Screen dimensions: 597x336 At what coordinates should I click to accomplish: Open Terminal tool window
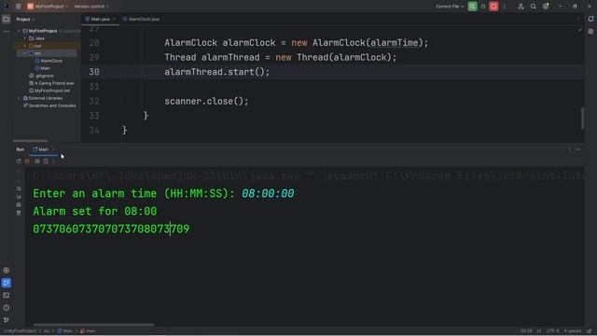click(x=7, y=295)
